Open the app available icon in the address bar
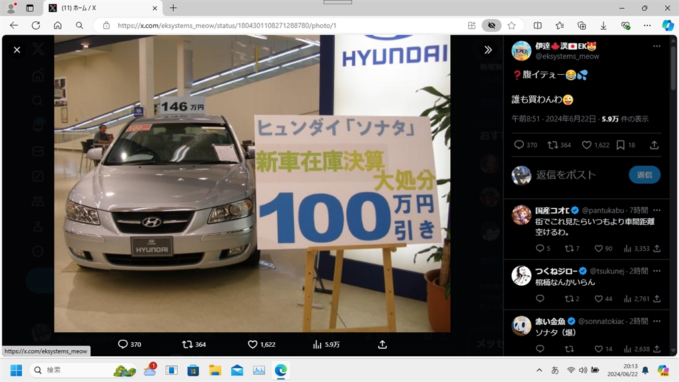The height and width of the screenshot is (382, 679). 471,26
